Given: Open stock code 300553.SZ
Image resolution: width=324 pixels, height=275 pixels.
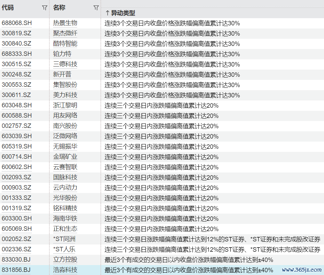Looking at the screenshot, I should [x=16, y=85].
